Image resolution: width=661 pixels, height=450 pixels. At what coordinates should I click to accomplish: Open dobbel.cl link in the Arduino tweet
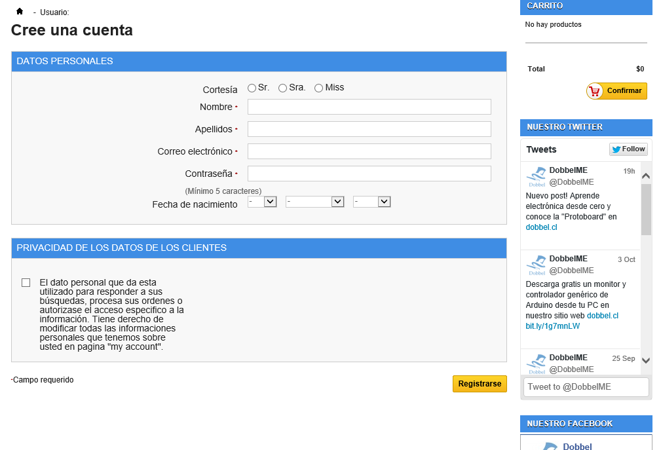click(603, 316)
